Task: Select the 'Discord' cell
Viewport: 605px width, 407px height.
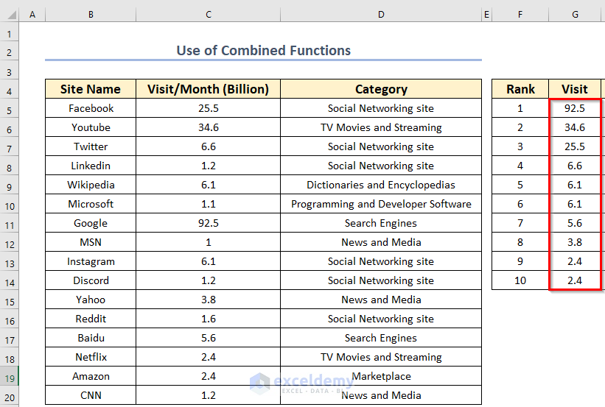Action: click(x=91, y=280)
